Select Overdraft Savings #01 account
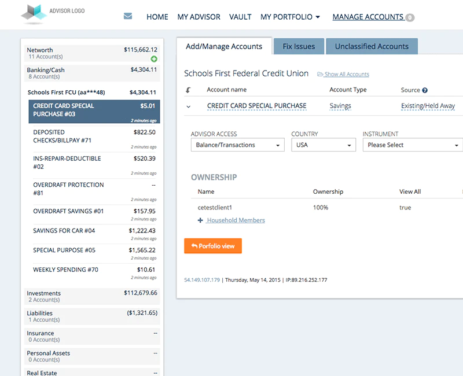 (x=94, y=215)
